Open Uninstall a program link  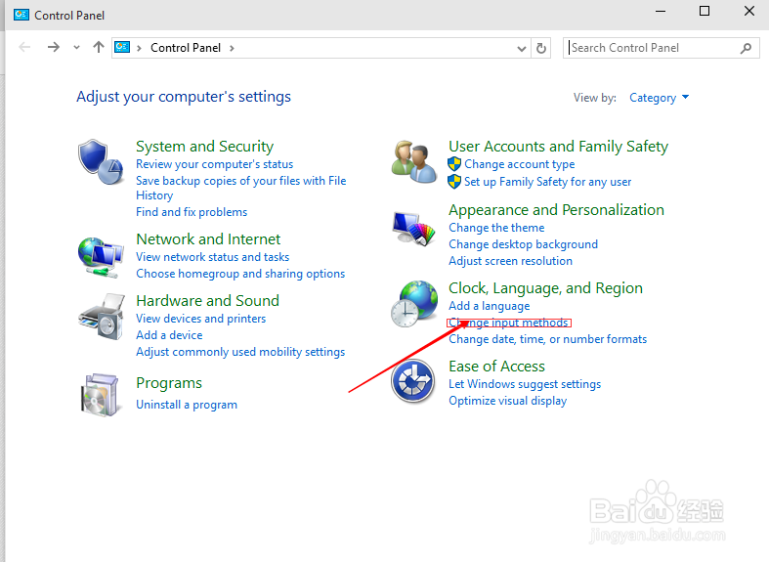click(187, 405)
